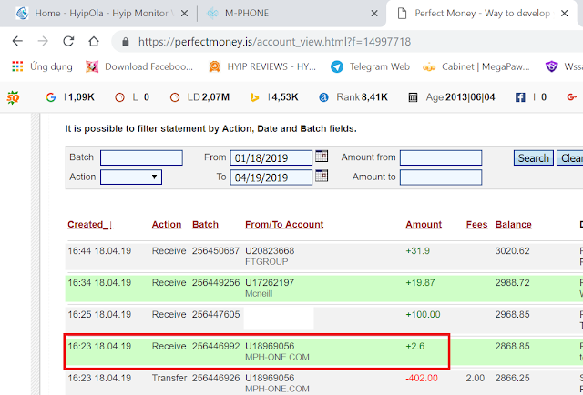Click the Clear filter button
Image resolution: width=583 pixels, height=395 pixels.
[x=570, y=158]
